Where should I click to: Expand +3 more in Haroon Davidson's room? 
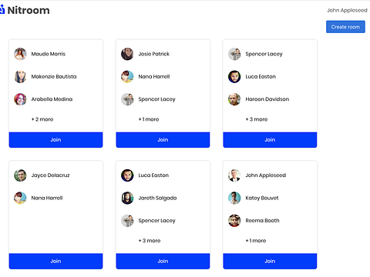pyautogui.click(x=257, y=119)
